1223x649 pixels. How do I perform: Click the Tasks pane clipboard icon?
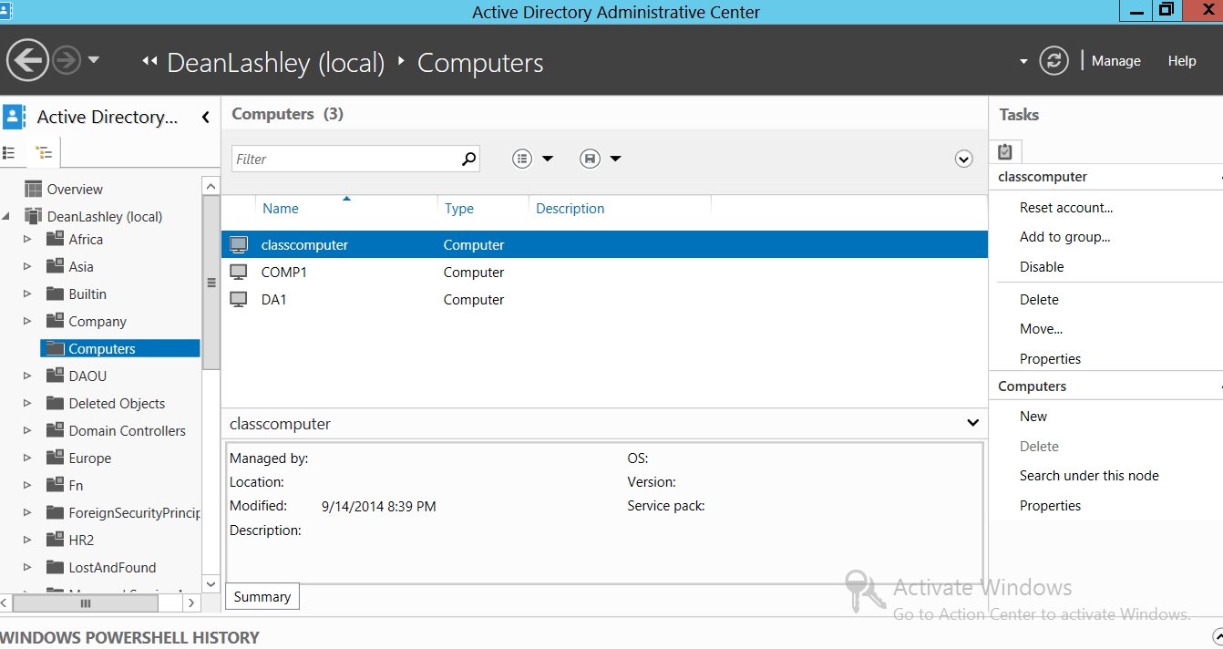1005,151
